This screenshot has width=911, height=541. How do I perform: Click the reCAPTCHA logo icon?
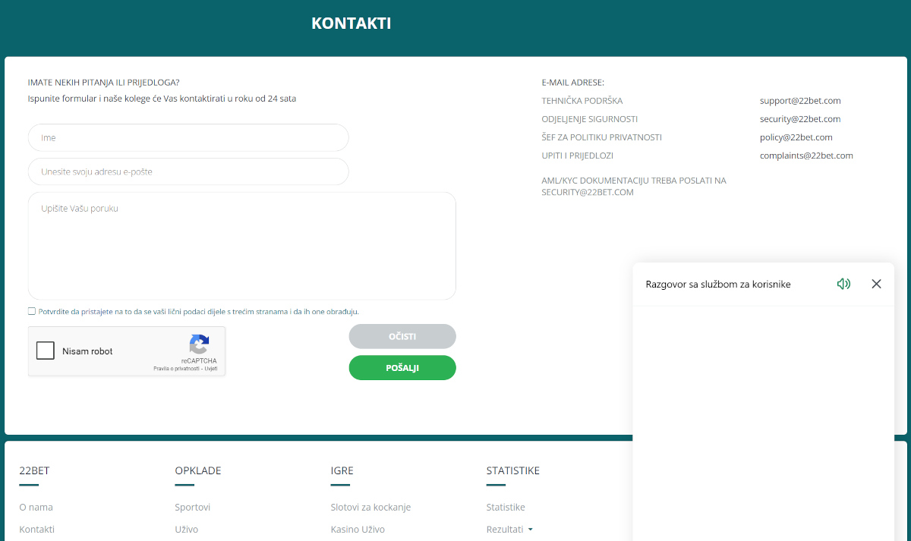(x=199, y=344)
